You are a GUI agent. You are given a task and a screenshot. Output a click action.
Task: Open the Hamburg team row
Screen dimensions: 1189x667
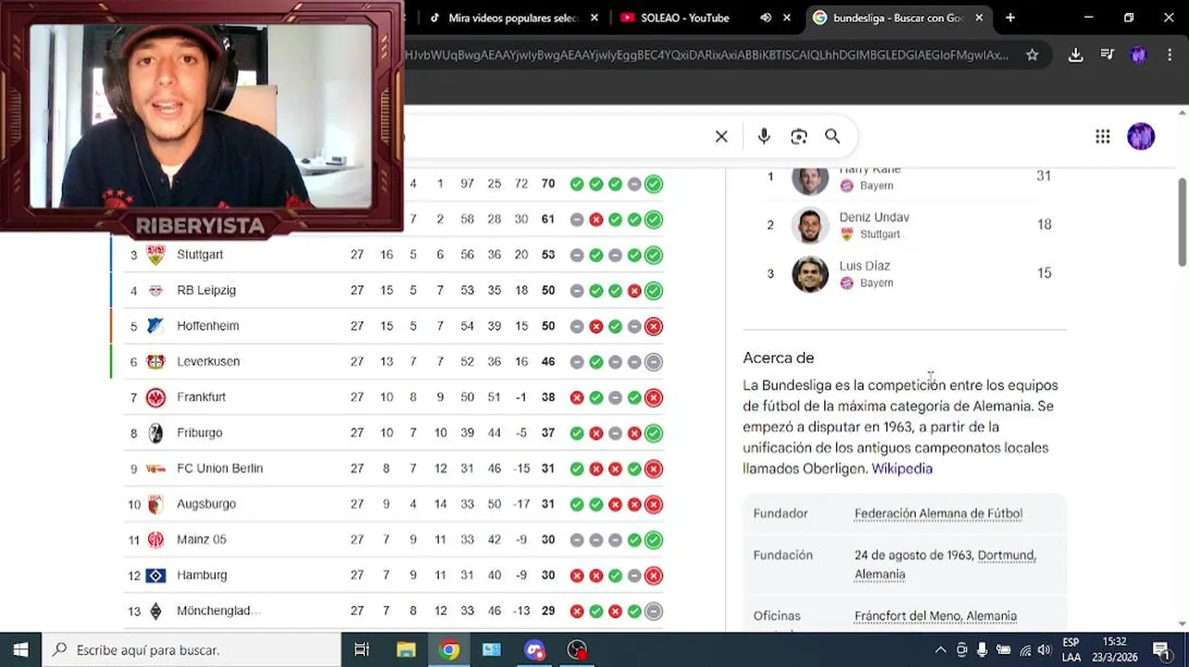[x=394, y=575]
